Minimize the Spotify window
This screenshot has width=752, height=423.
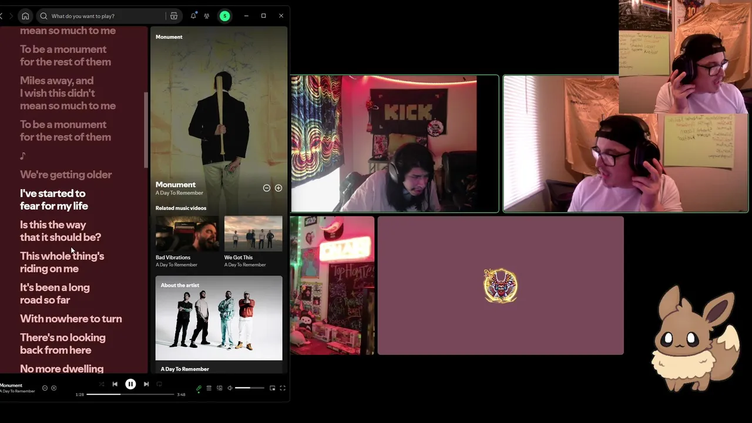coord(246,16)
